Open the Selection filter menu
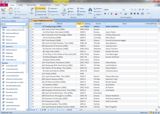This screenshot has width=160, height=114. coord(53,9)
